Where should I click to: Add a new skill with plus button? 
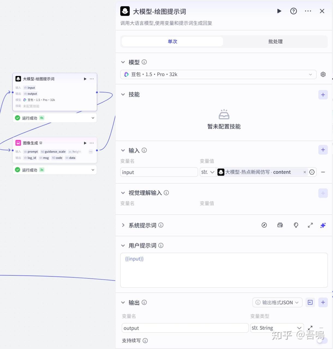[x=323, y=95]
